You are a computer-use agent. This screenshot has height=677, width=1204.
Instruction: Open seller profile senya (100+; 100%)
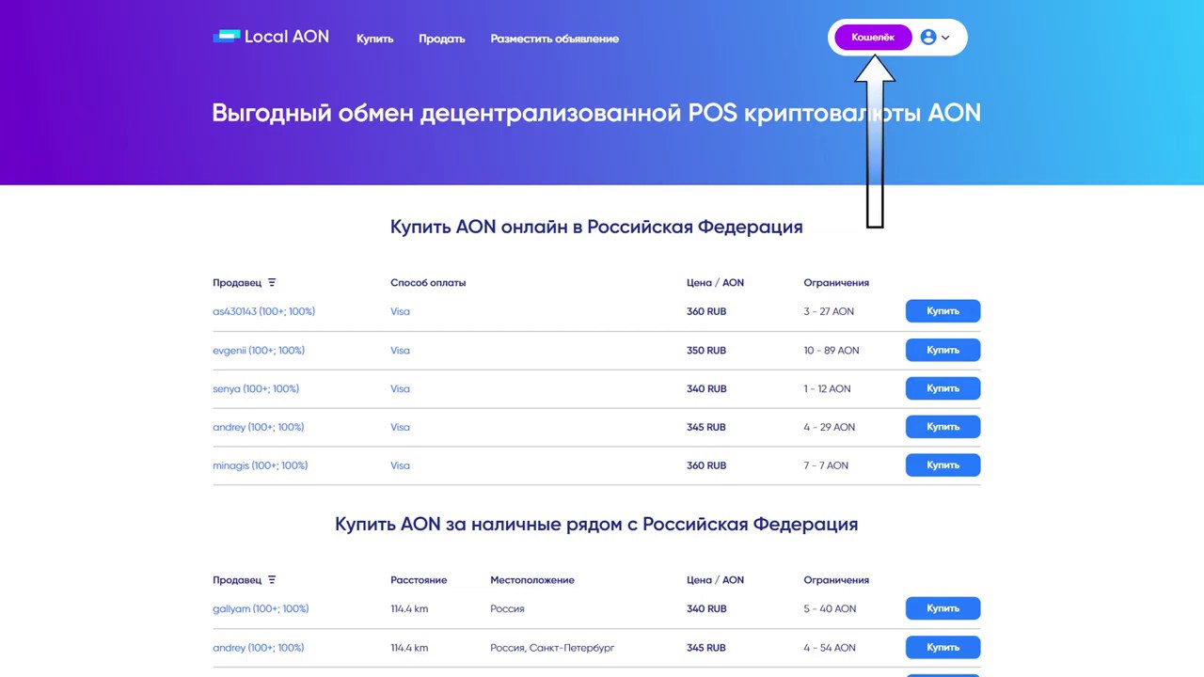(256, 388)
